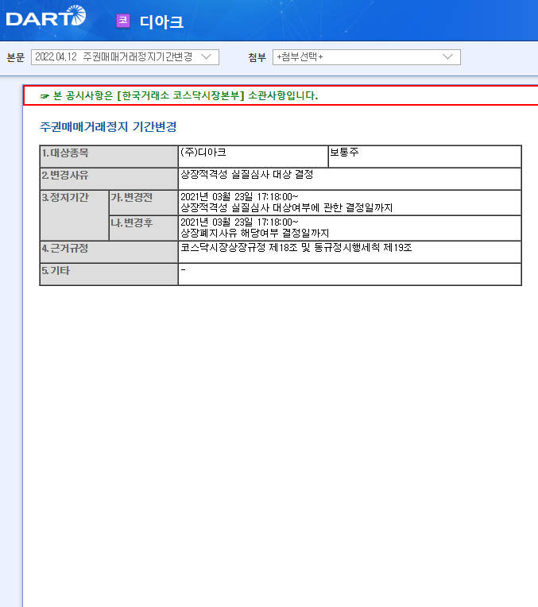Viewport: 538px width, 607px height.
Task: Select the 가.변경전 sub-label
Action: tap(143, 203)
